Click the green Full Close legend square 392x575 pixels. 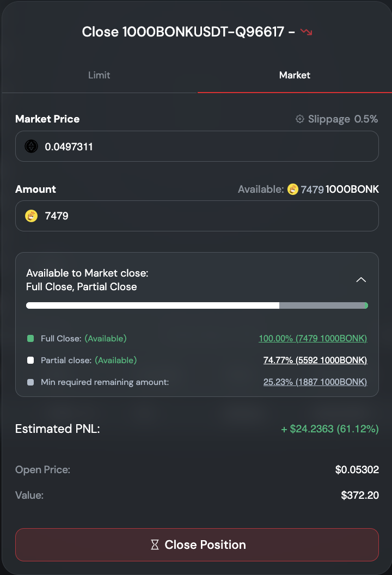pos(30,339)
